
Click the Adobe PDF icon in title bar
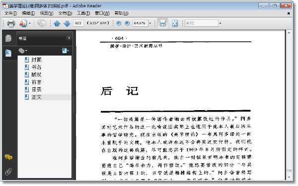5,6
